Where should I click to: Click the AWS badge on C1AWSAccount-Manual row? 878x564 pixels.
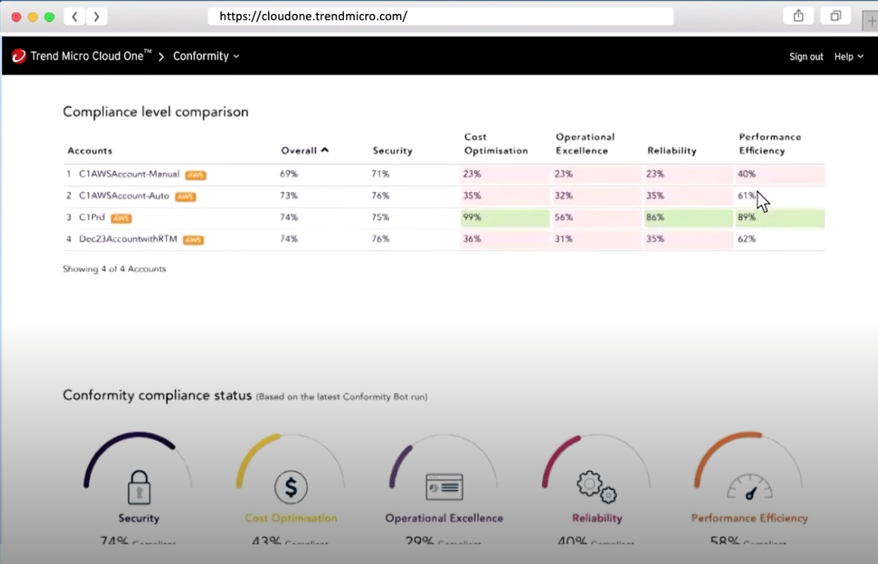click(196, 174)
